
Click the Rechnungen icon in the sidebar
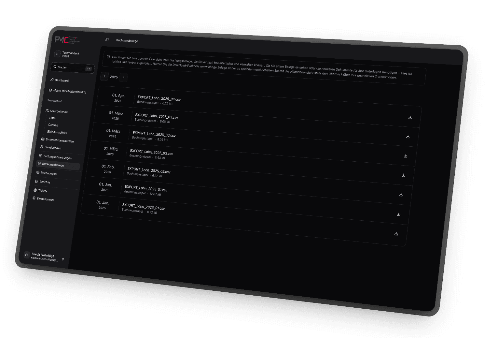pyautogui.click(x=38, y=172)
